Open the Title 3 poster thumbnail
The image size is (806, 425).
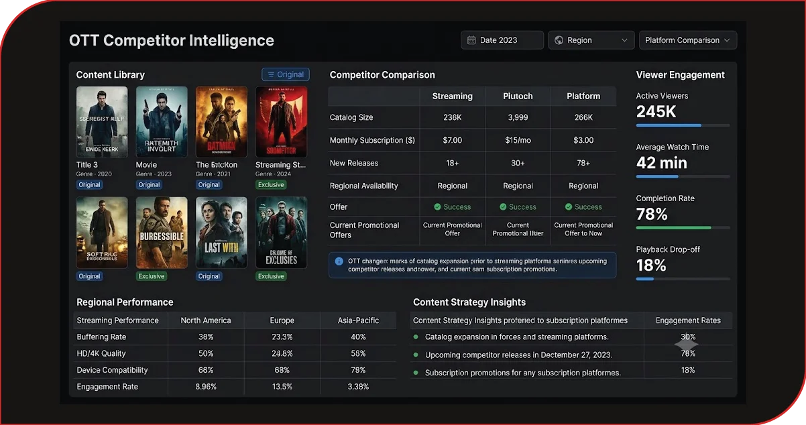click(x=102, y=122)
